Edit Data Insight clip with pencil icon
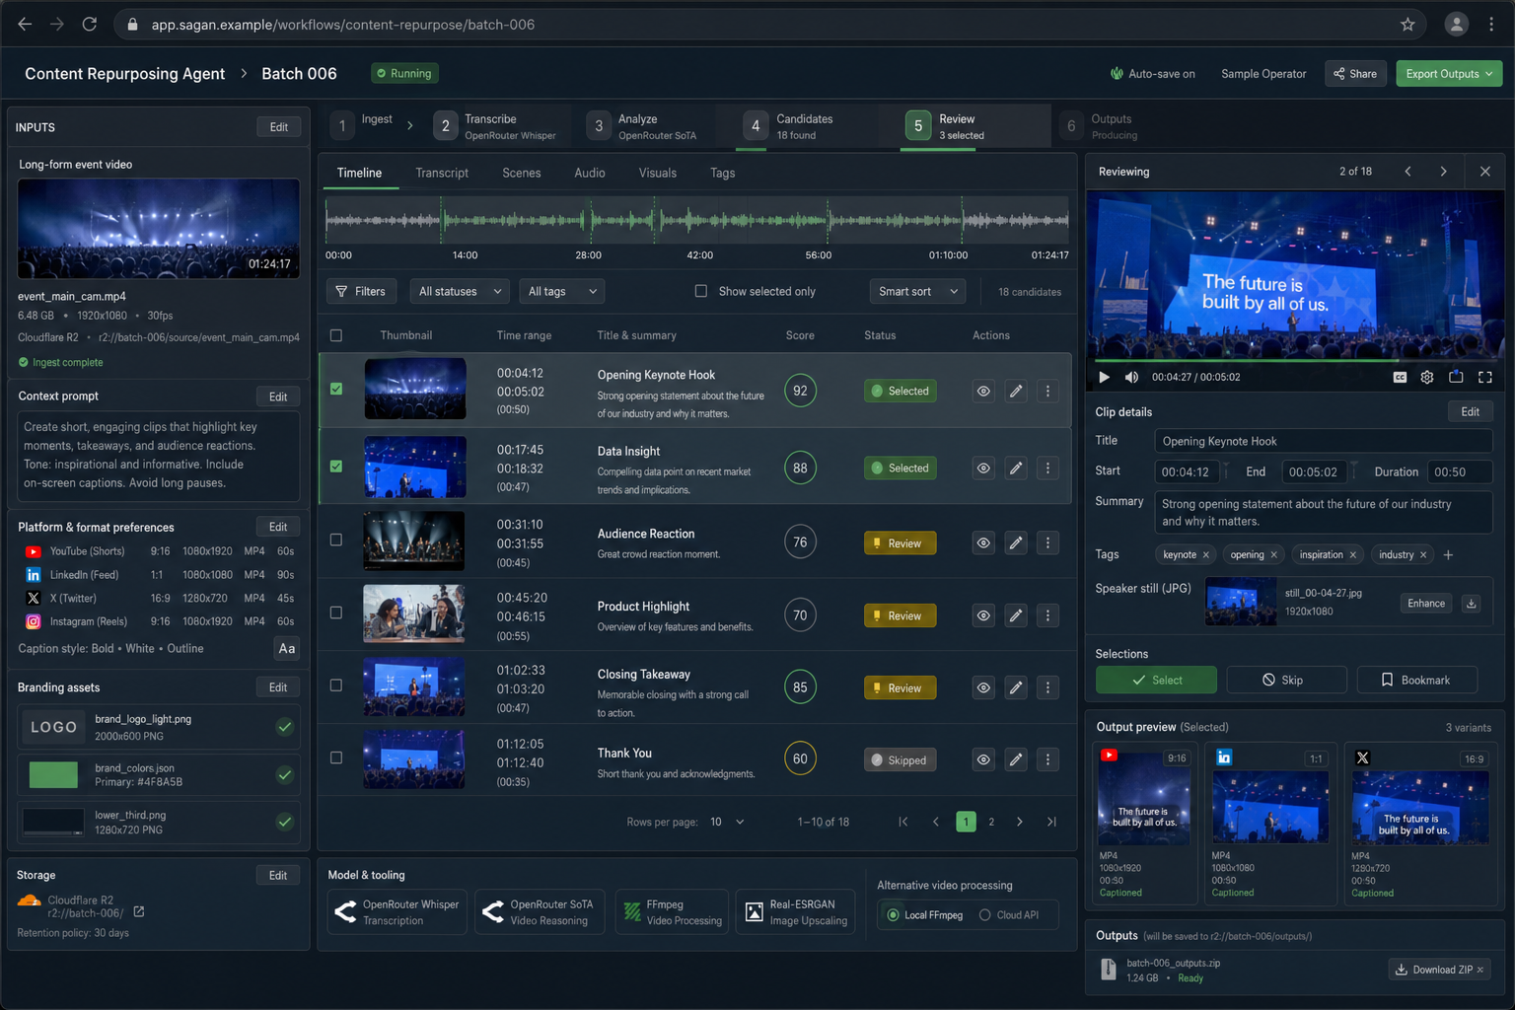The height and width of the screenshot is (1010, 1515). 1016,469
